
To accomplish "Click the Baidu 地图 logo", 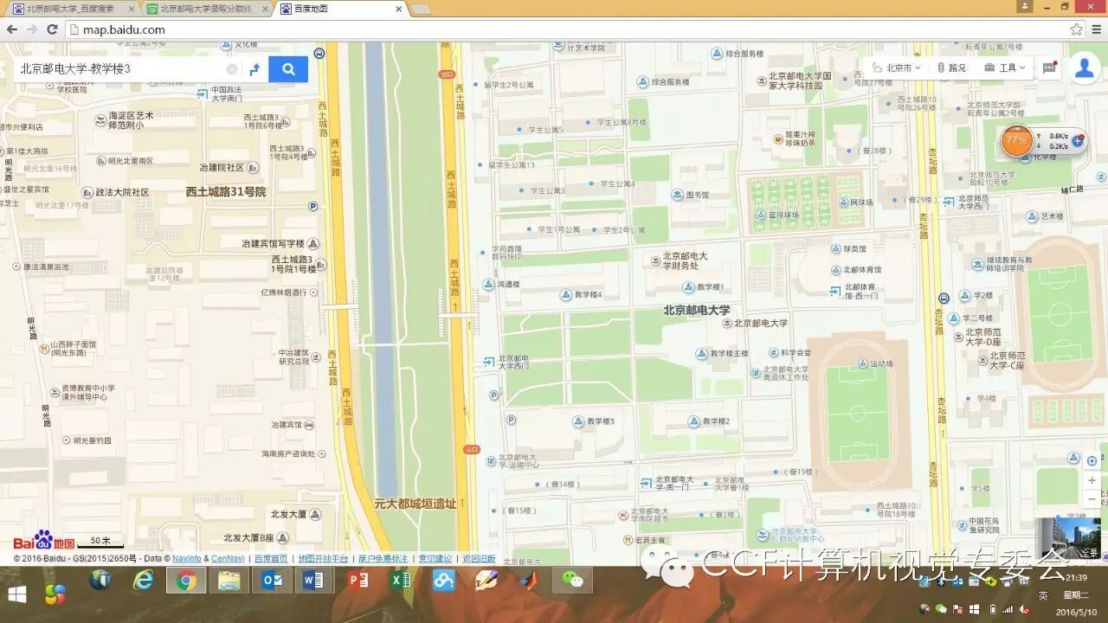I will (43, 540).
